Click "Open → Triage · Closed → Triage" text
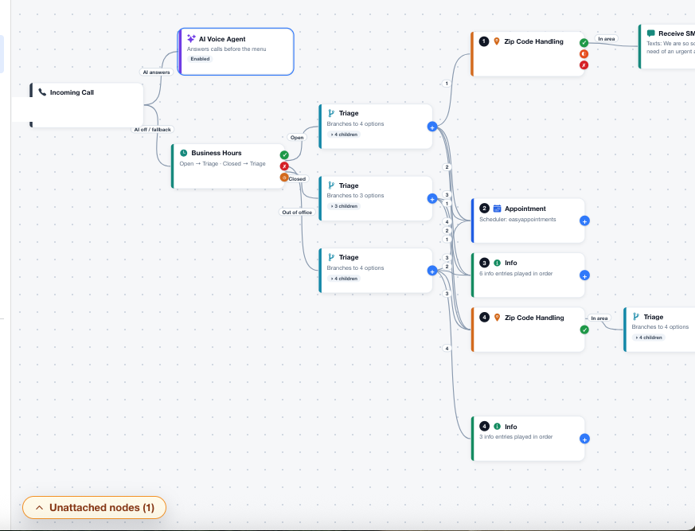The height and width of the screenshot is (531, 695). 222,163
